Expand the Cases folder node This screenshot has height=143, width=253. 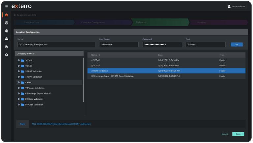pyautogui.click(x=19, y=82)
